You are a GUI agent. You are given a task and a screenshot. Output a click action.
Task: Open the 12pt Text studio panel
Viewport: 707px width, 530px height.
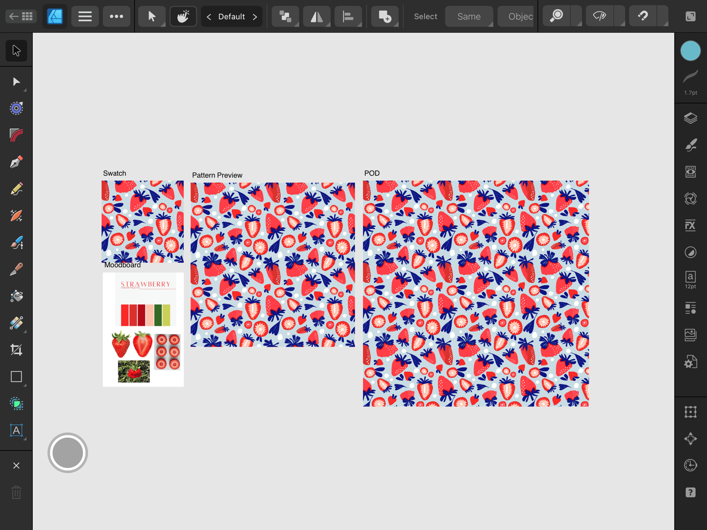coord(690,280)
